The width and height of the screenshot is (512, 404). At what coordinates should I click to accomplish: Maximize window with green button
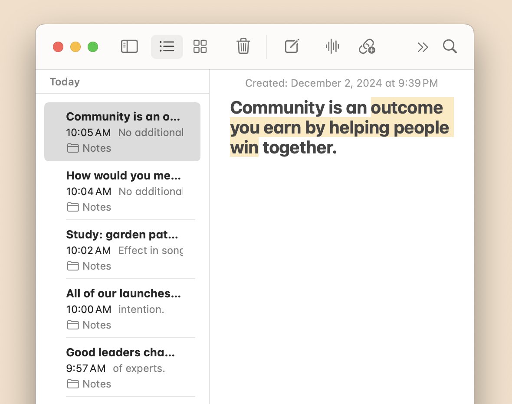(93, 47)
